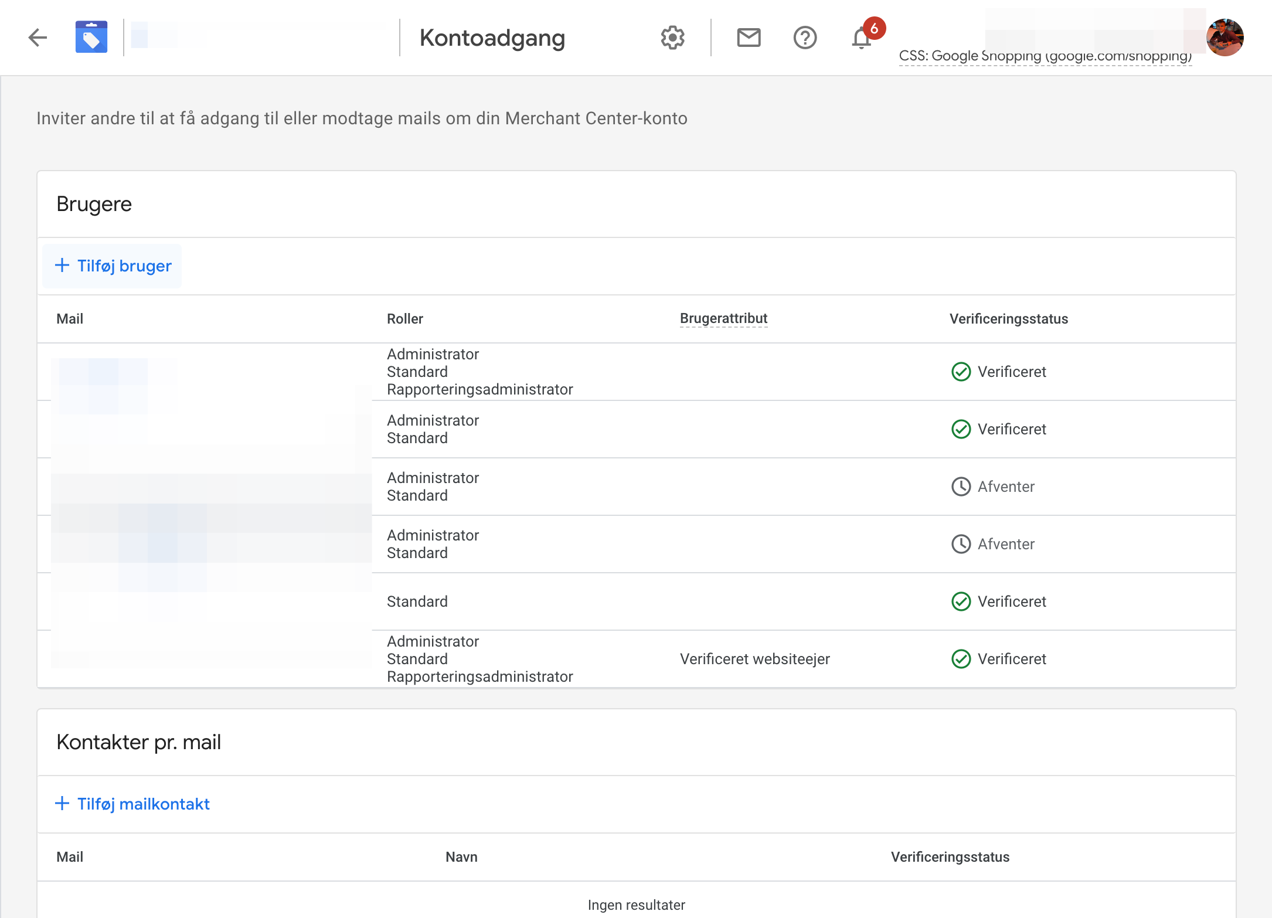Click the back arrow icon

[x=38, y=38]
